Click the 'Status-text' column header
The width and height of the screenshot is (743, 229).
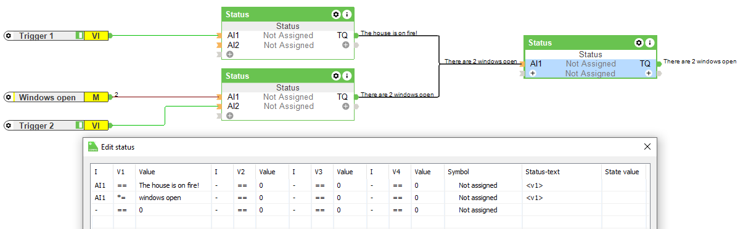[x=543, y=172]
